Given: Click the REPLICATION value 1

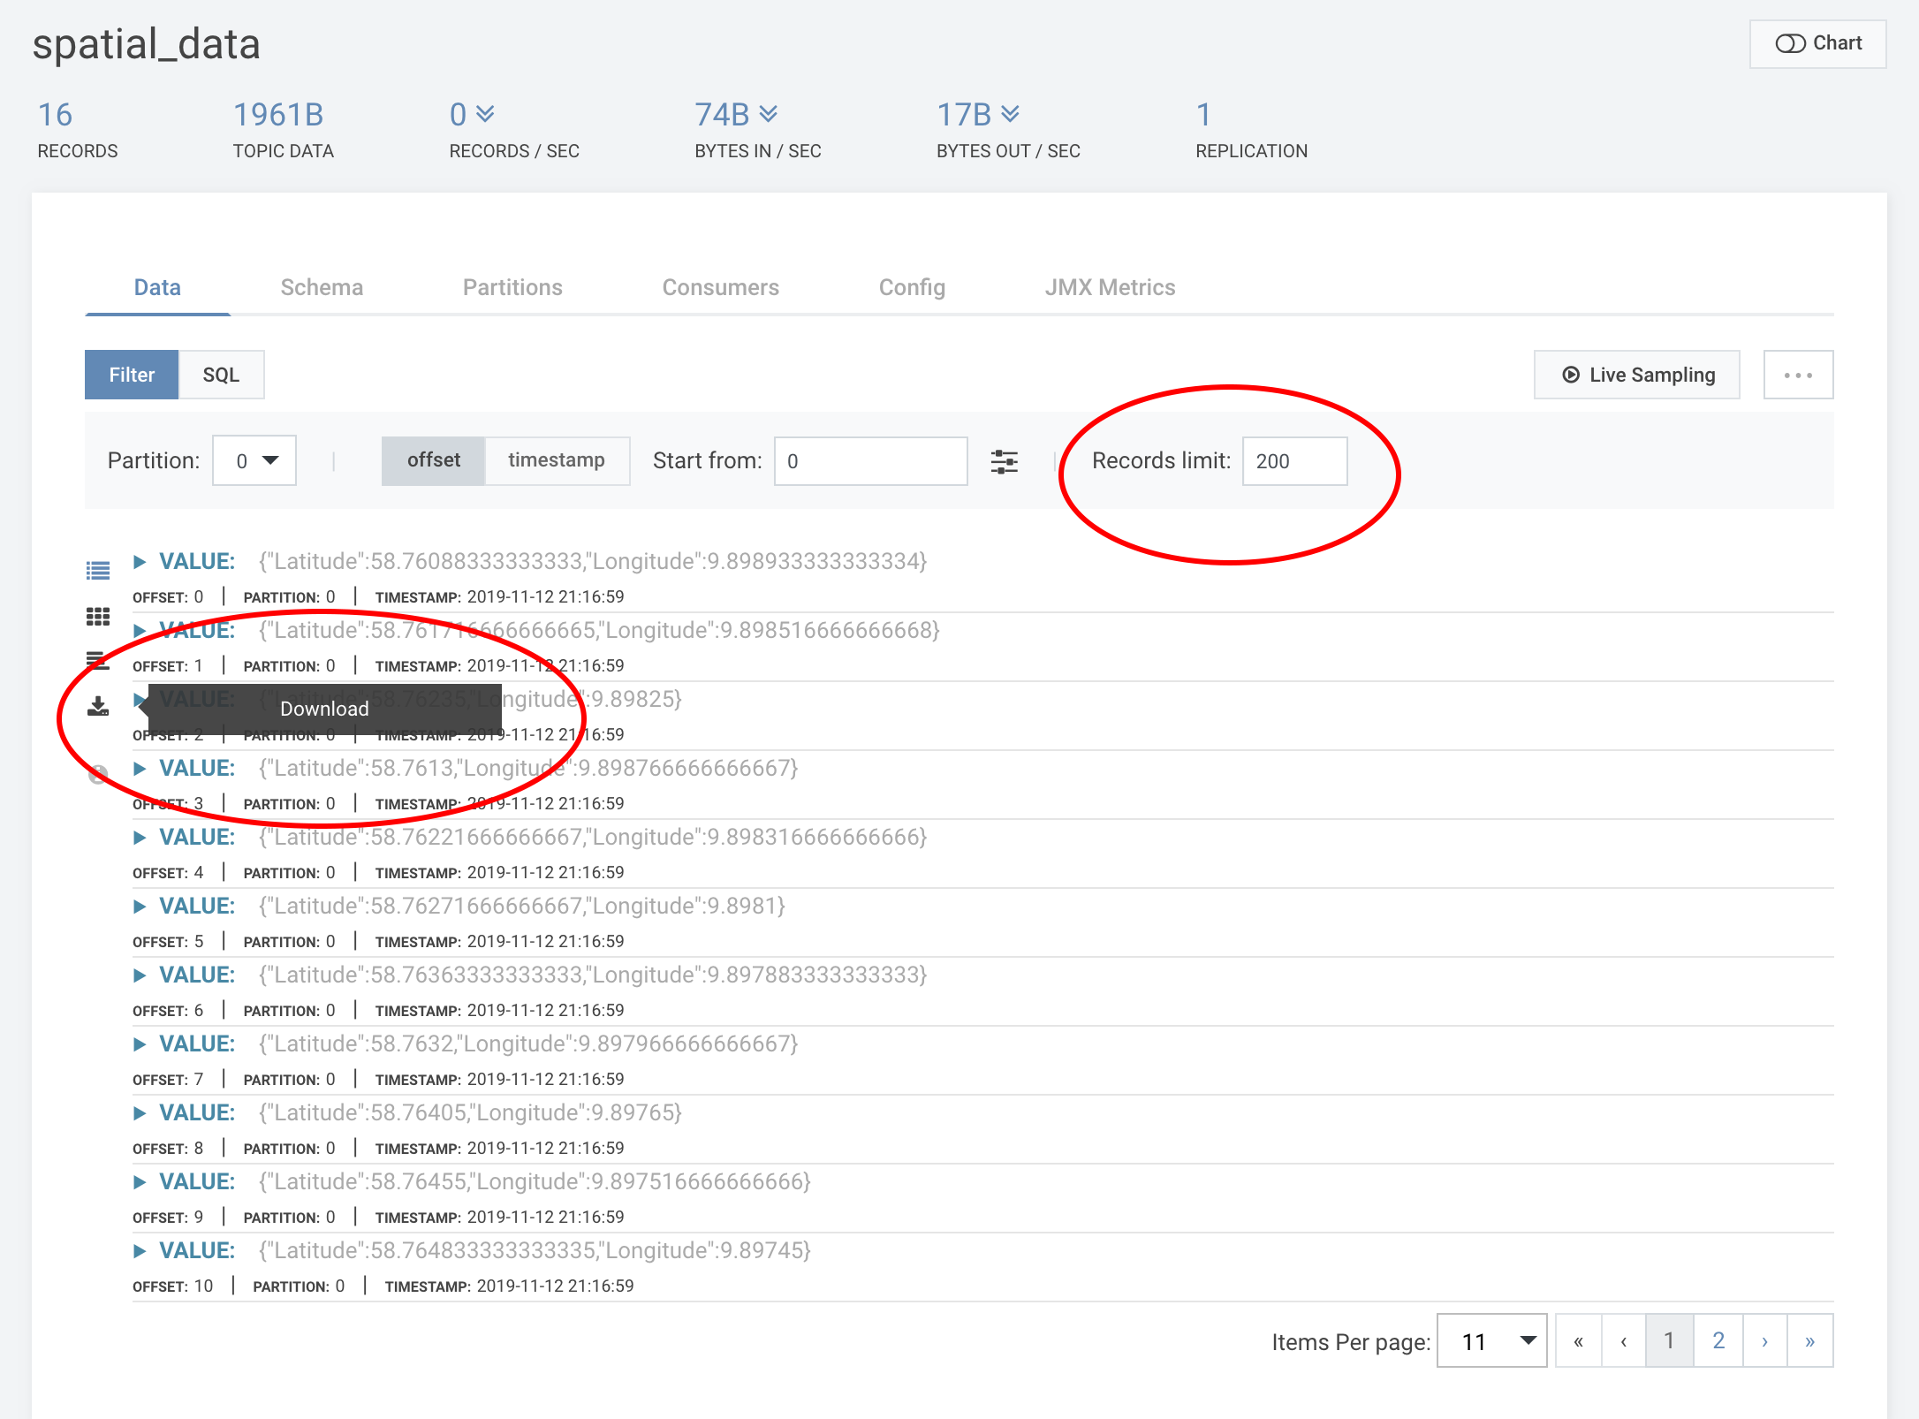Looking at the screenshot, I should tap(1203, 115).
